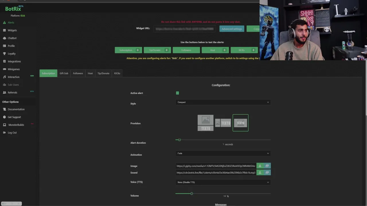This screenshot has width=367, height=206.
Task: Click the Minigames gamepad icon in sidebar
Action: coord(4,69)
